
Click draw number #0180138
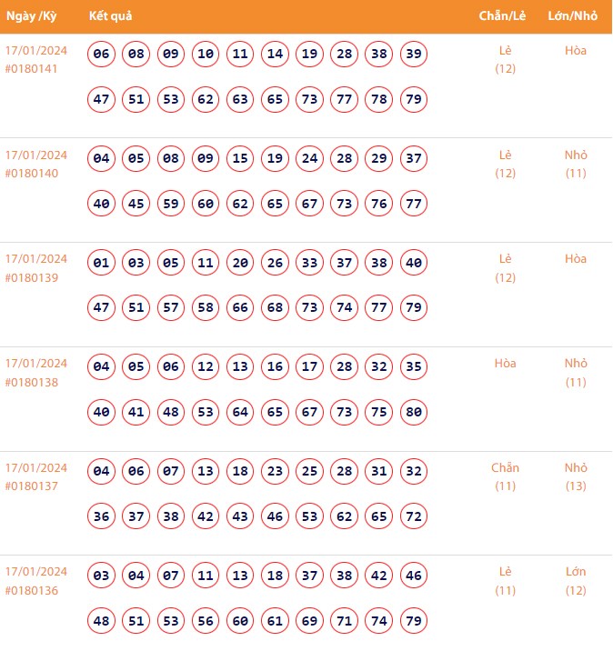click(32, 383)
